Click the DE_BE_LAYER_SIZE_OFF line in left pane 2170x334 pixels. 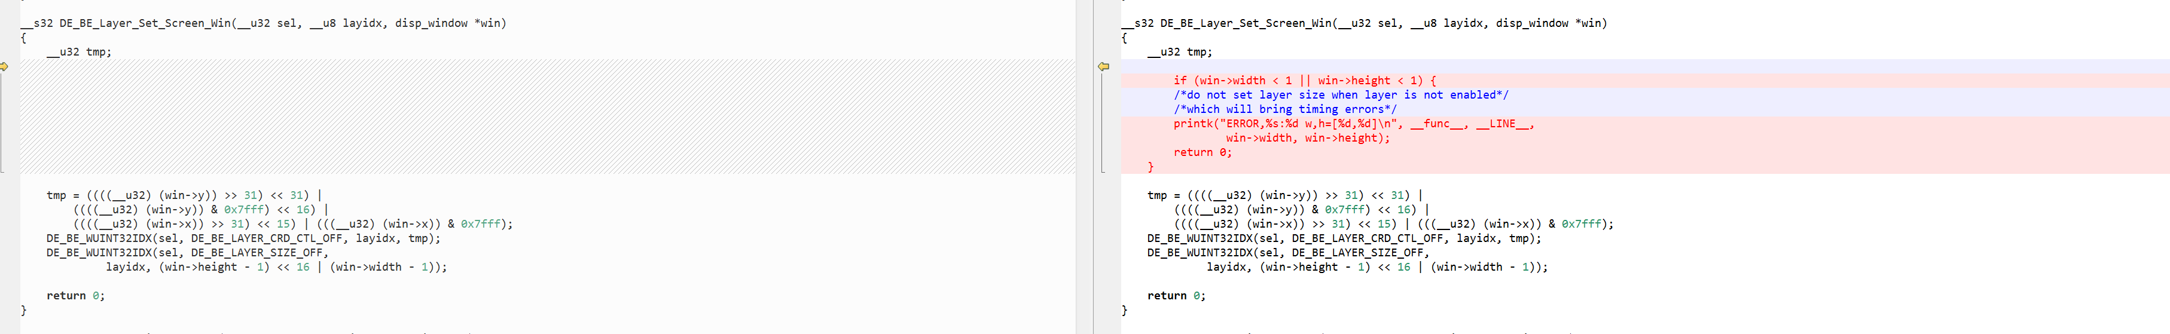(187, 252)
